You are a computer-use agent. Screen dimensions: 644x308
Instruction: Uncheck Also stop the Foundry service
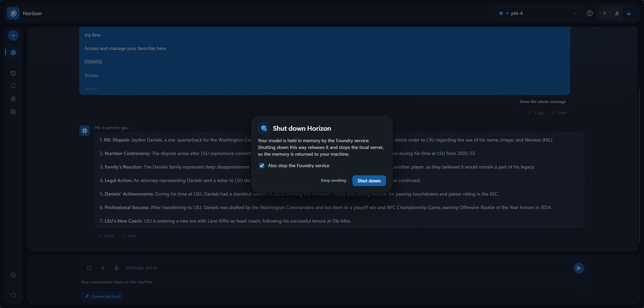(262, 166)
